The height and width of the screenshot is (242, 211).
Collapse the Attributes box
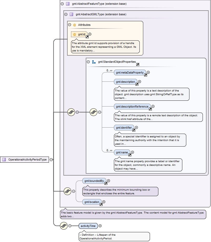click(70, 25)
